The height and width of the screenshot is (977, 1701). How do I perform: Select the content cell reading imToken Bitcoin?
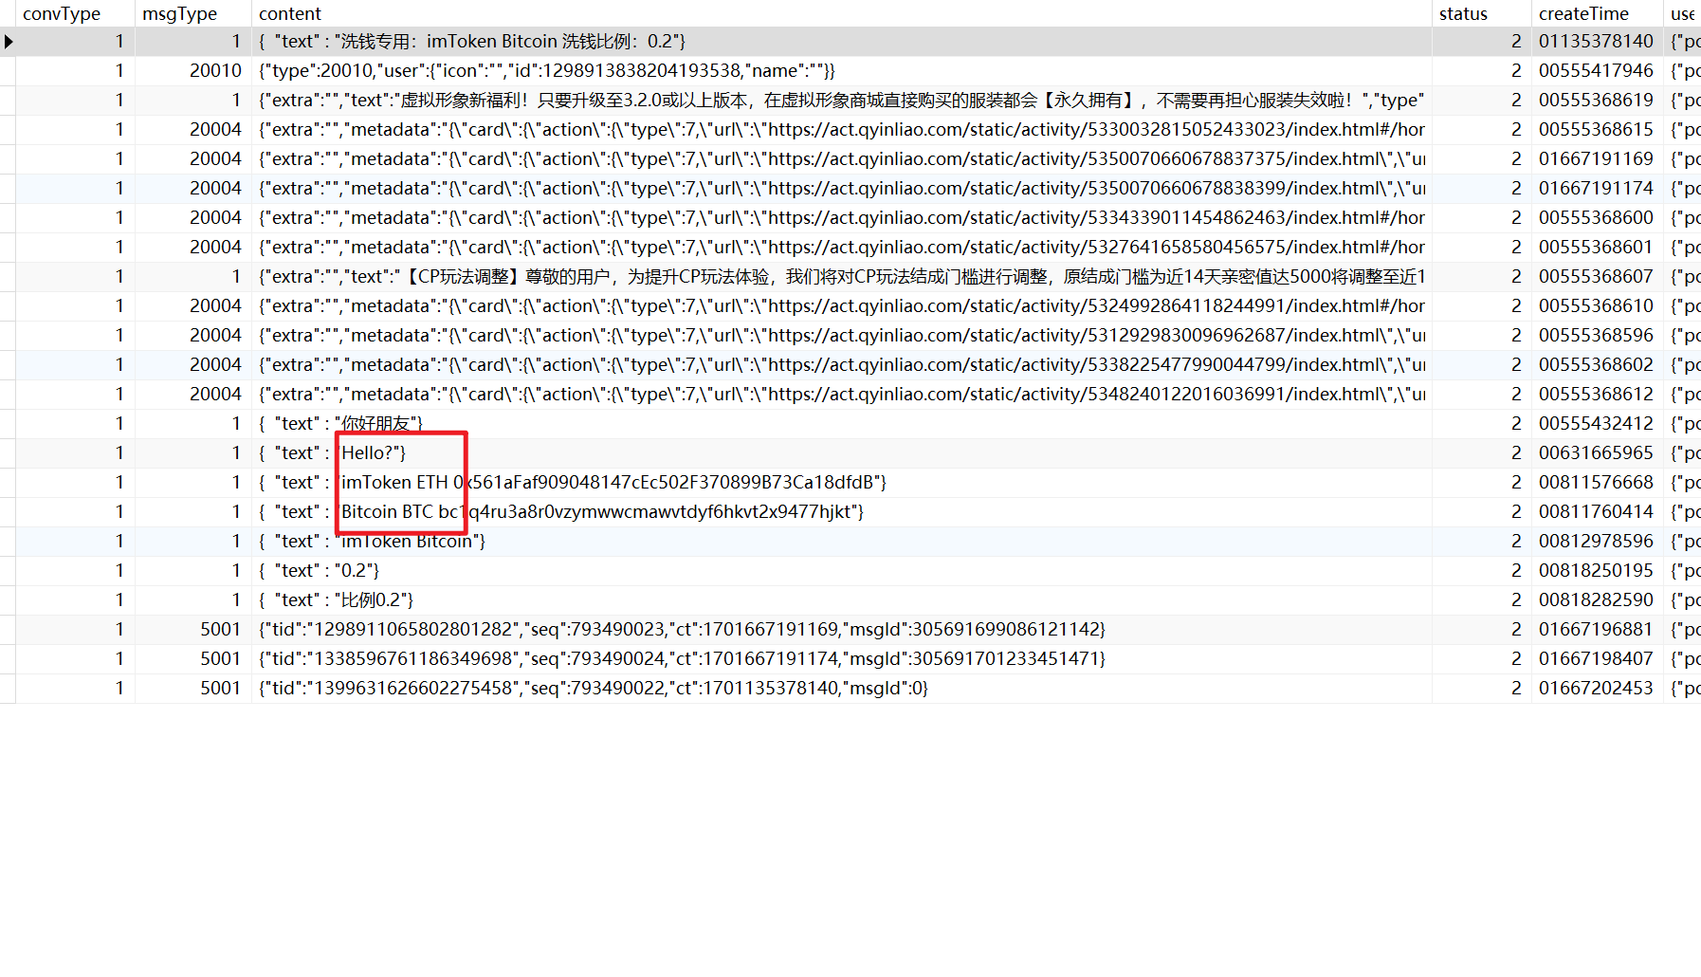click(841, 542)
